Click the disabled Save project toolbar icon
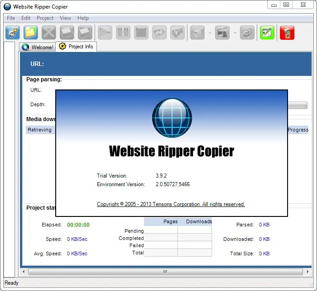317x291 pixels. [67, 33]
